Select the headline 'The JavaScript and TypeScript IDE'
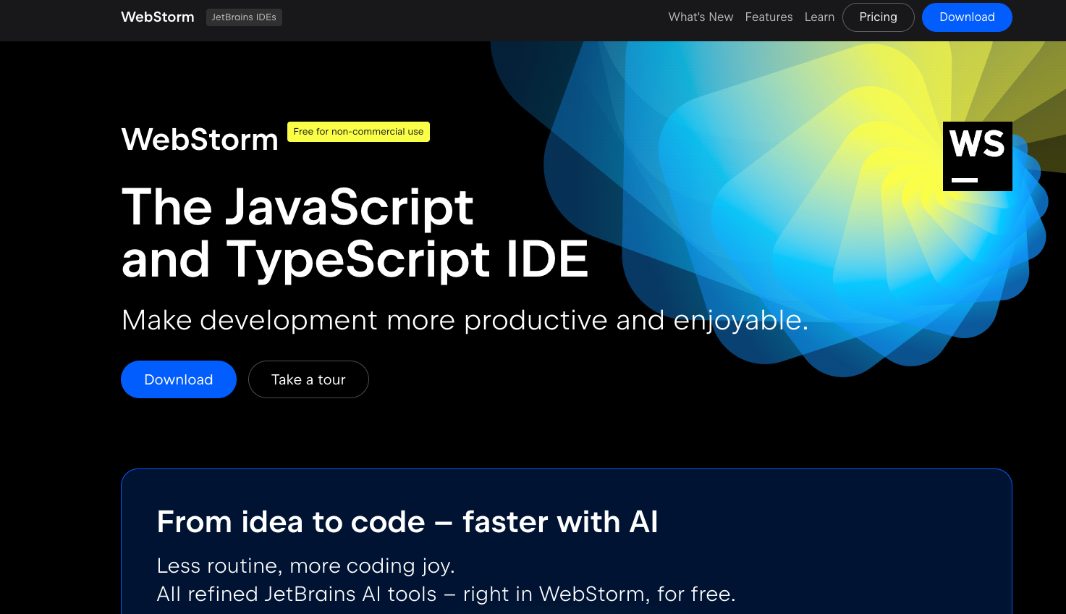This screenshot has height=614, width=1066. click(x=355, y=233)
